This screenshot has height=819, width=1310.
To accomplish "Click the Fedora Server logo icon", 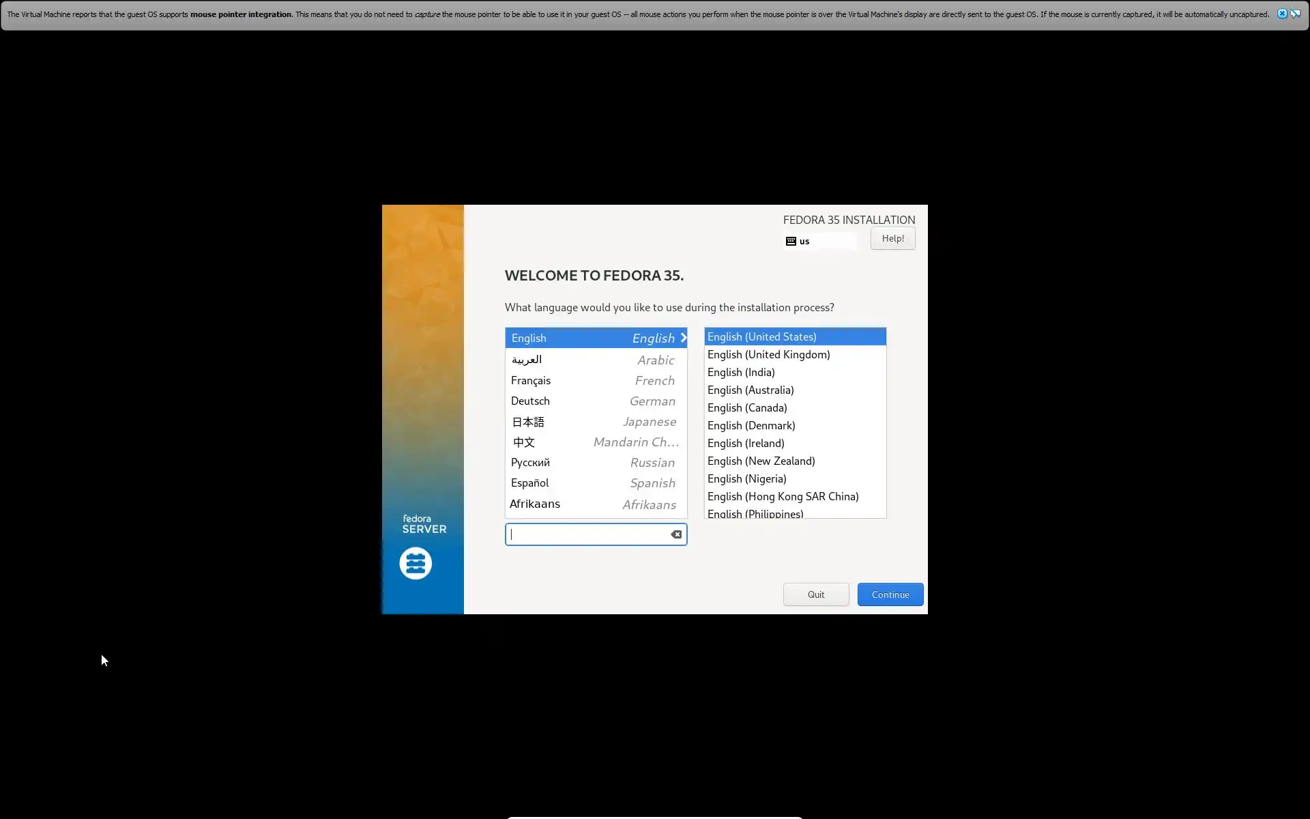I will tap(416, 564).
